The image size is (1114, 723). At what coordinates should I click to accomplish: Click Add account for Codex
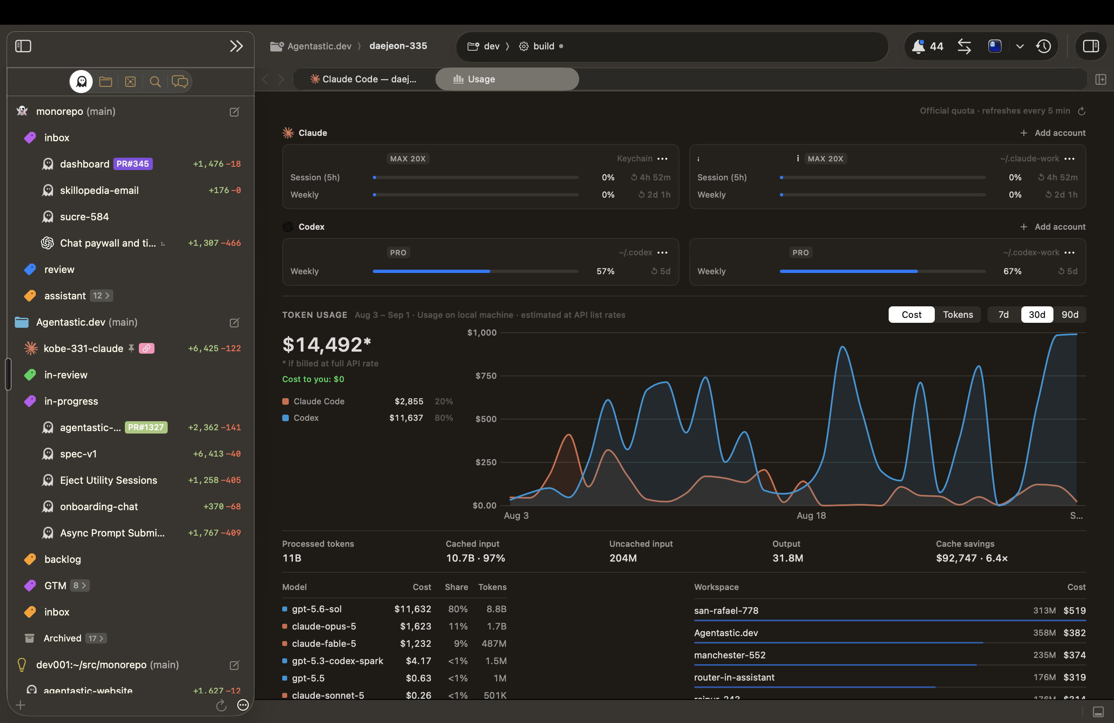point(1053,227)
